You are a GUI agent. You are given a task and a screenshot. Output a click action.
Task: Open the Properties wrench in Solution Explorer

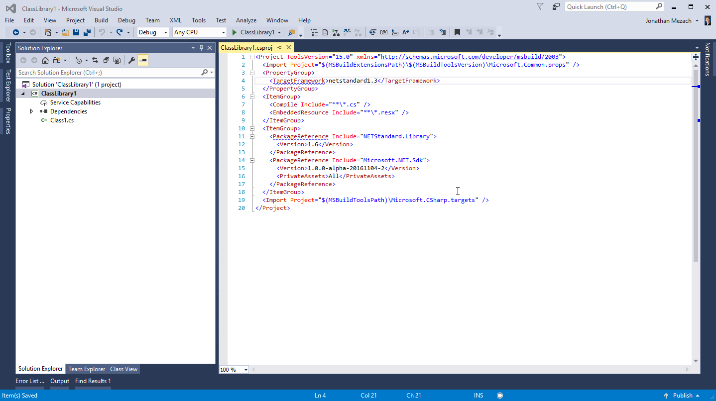point(131,60)
